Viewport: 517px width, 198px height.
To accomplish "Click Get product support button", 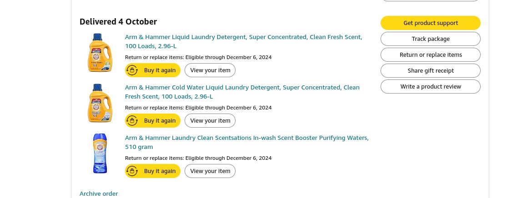I will (430, 23).
